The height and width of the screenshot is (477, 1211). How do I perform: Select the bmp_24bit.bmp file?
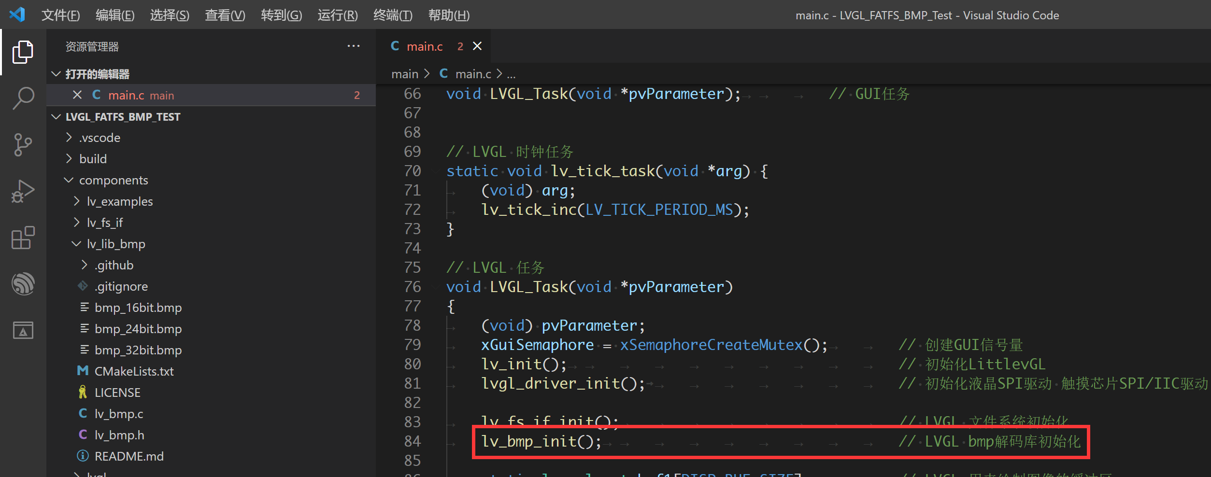click(x=138, y=329)
